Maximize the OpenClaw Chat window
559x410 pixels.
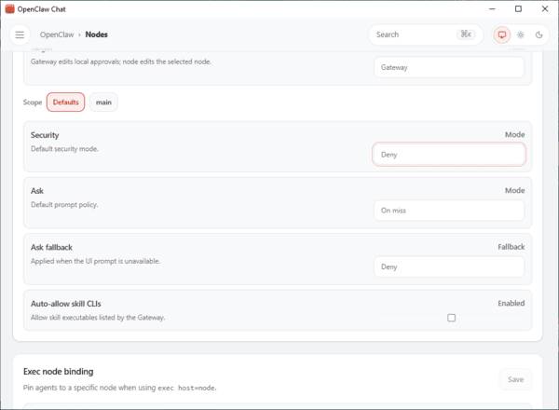point(517,8)
